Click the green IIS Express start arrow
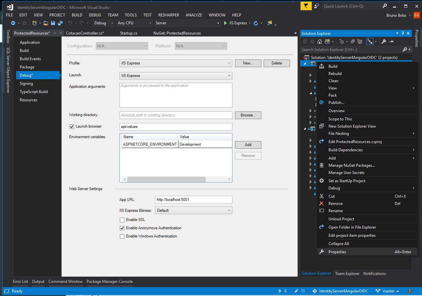422x296 pixels. coord(225,23)
